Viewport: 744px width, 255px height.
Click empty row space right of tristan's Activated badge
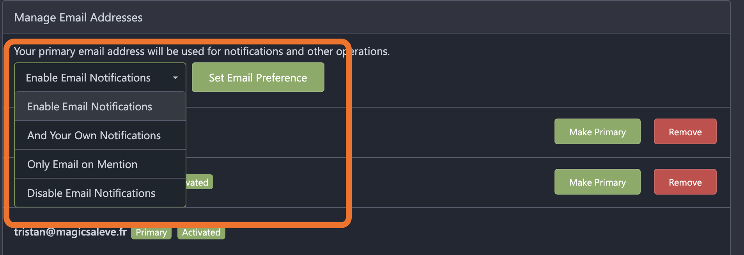[429, 232]
